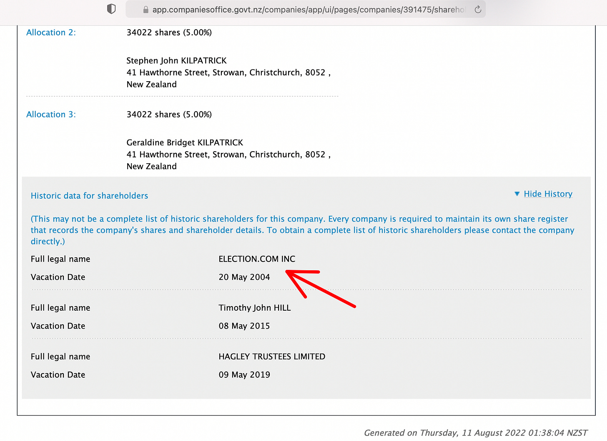Click the Historic data for shareholders heading

point(89,196)
